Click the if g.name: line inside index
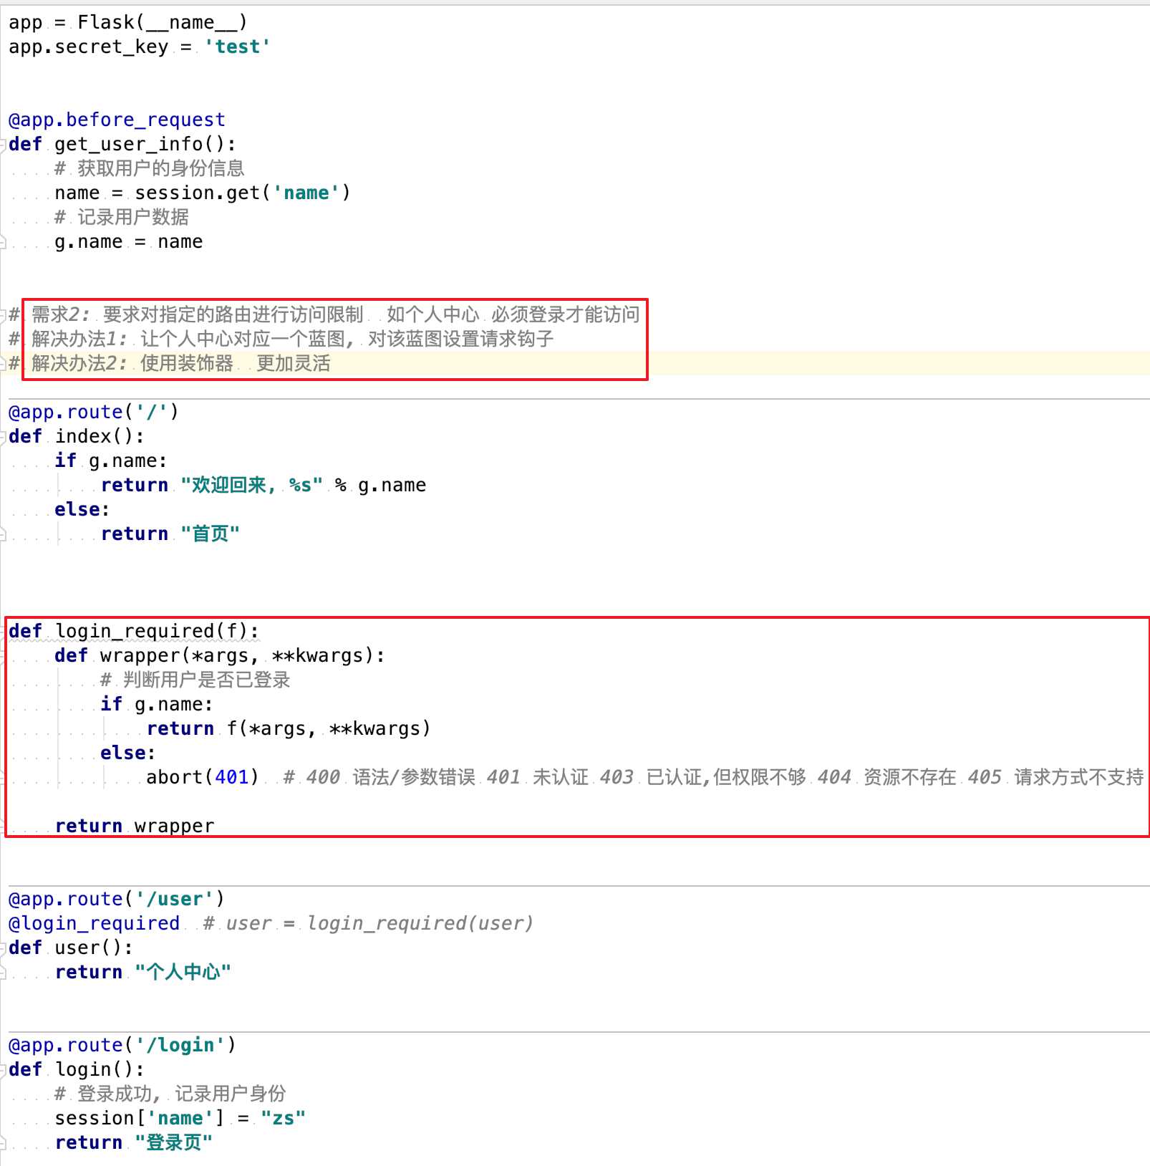1150x1166 pixels. coord(111,461)
